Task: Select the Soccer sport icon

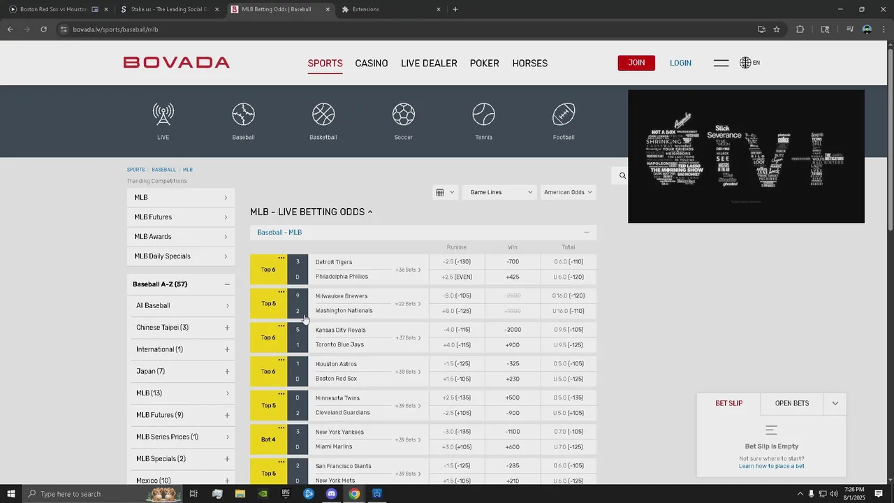Action: click(x=404, y=122)
